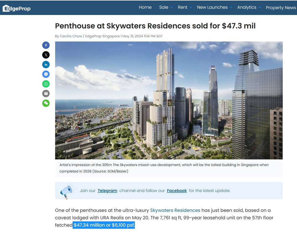Click highlighted text $47.34 million or $6,100 psf
297x235 pixels.
tap(104, 225)
